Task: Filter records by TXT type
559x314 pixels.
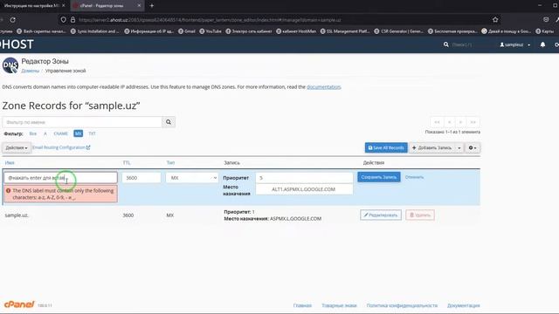Action: [x=92, y=133]
